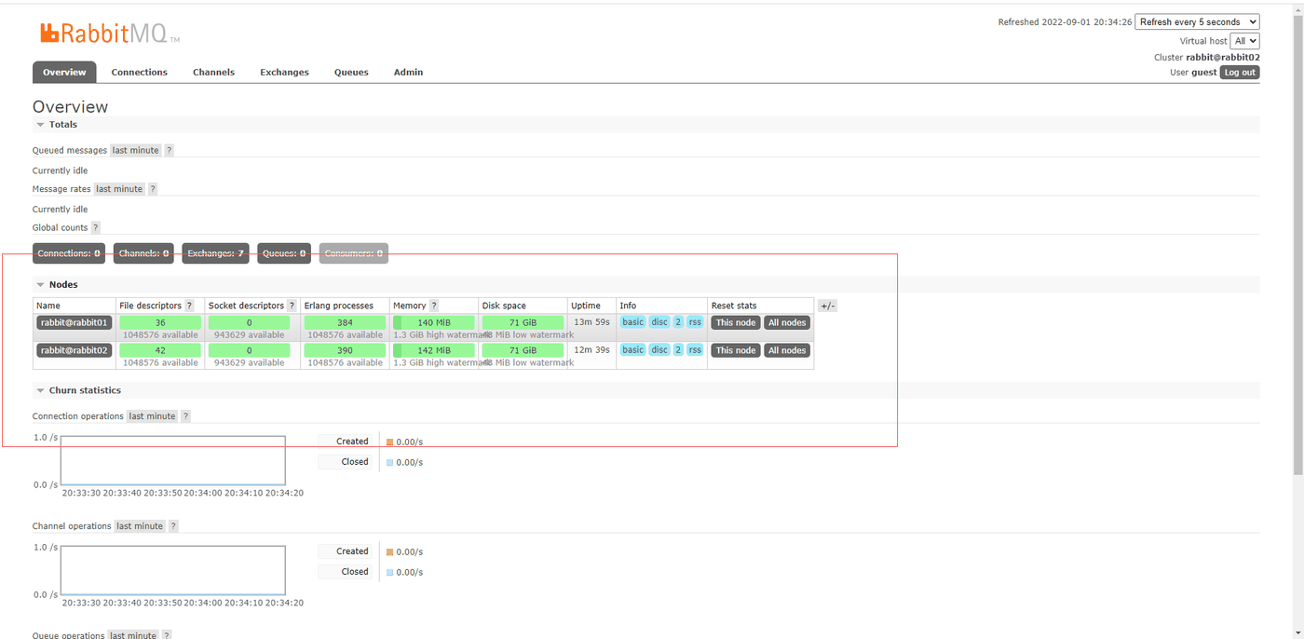1304x639 pixels.
Task: Change Connection operations last minute range
Action: pyautogui.click(x=152, y=416)
